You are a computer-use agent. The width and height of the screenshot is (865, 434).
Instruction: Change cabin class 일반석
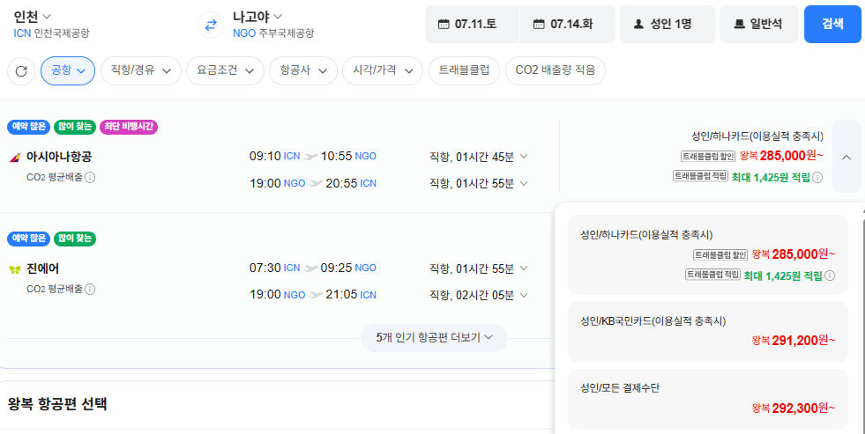click(759, 25)
